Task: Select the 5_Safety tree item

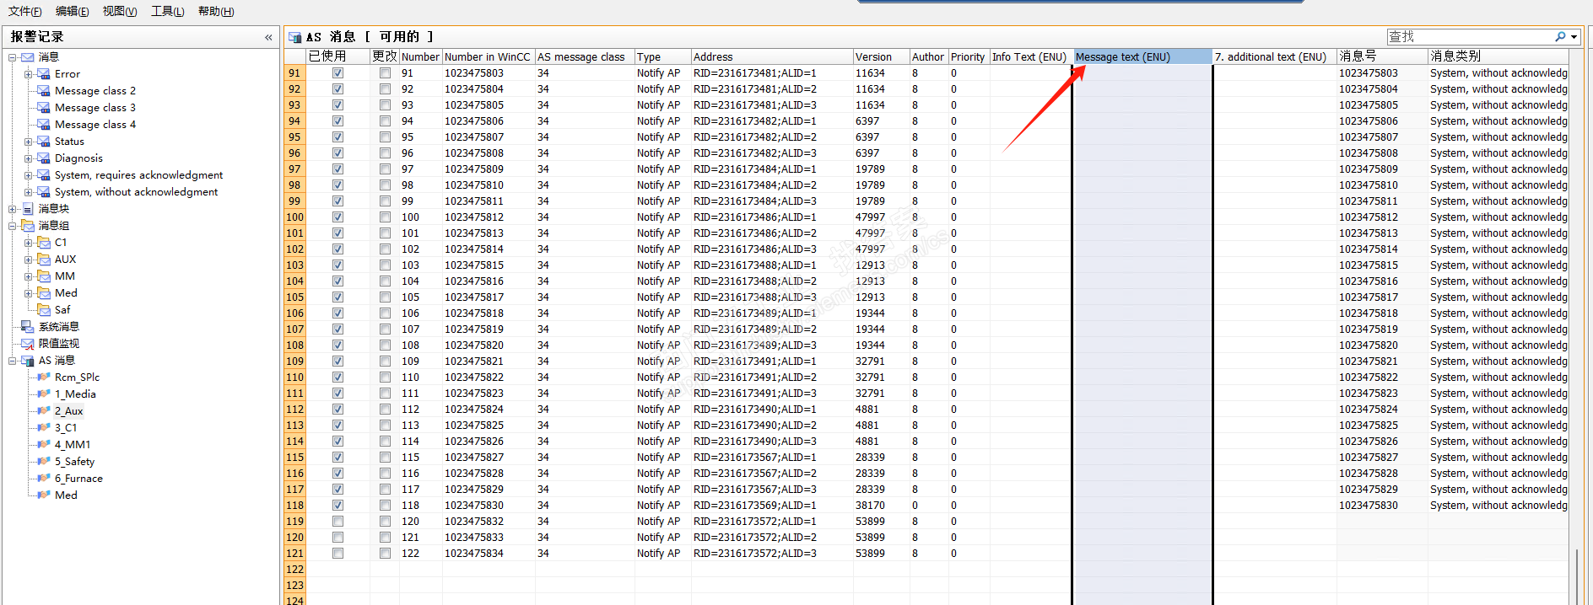Action: (75, 462)
